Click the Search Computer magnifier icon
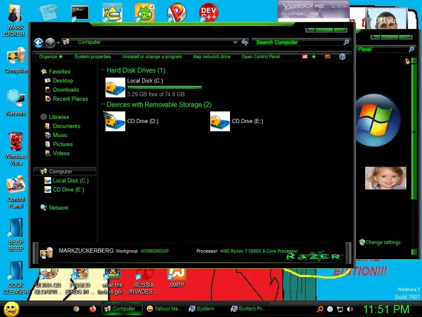422x317 pixels. (x=346, y=42)
